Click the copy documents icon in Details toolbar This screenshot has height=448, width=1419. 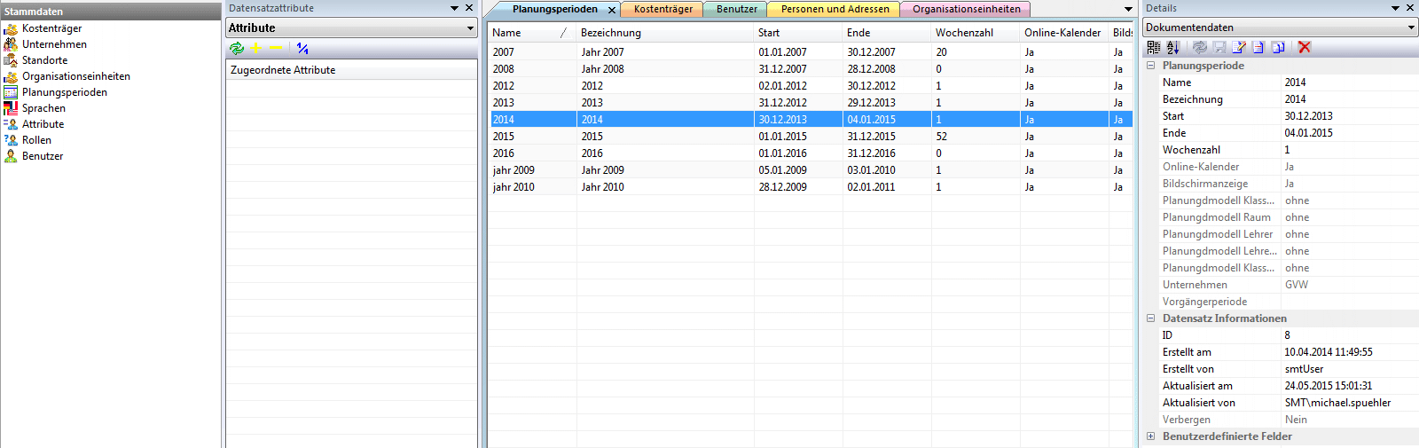coord(1278,47)
